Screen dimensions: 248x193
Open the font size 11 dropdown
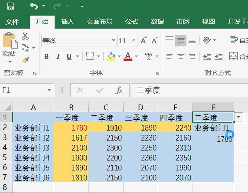(134, 40)
